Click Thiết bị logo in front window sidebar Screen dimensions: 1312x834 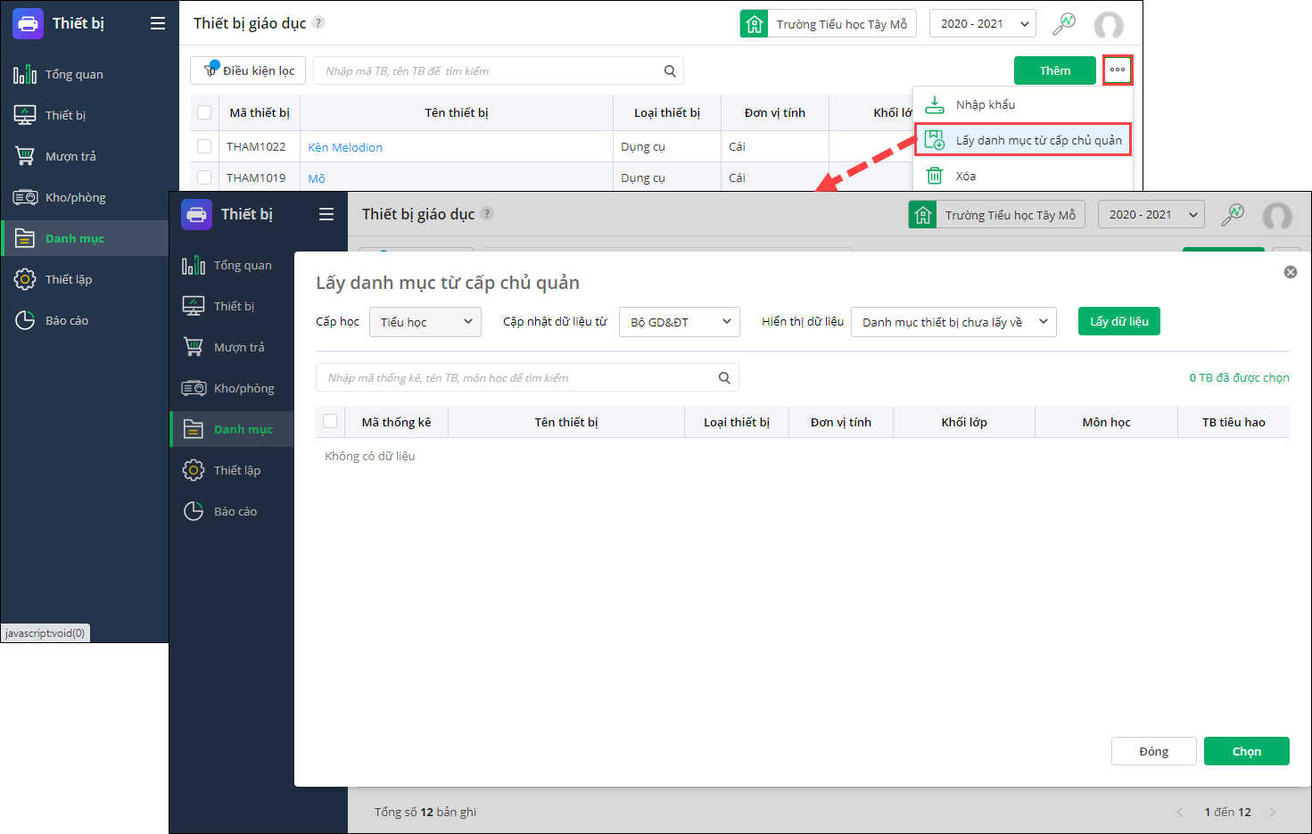(x=196, y=214)
